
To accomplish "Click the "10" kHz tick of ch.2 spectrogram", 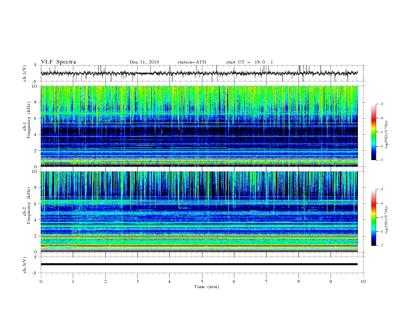I will click(36, 171).
